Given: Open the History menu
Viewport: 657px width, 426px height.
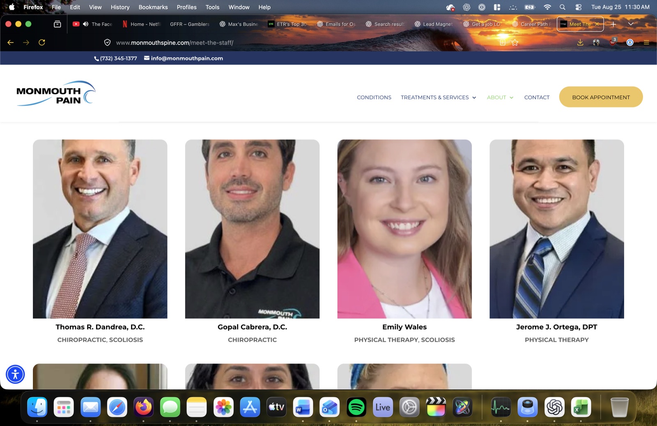Looking at the screenshot, I should [120, 7].
